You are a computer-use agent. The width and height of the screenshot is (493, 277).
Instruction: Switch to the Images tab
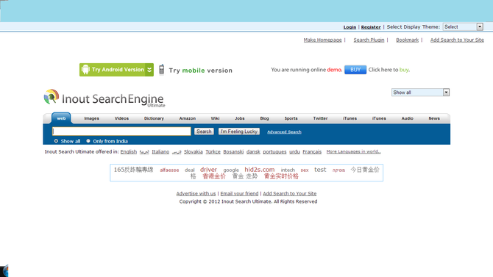pos(91,118)
